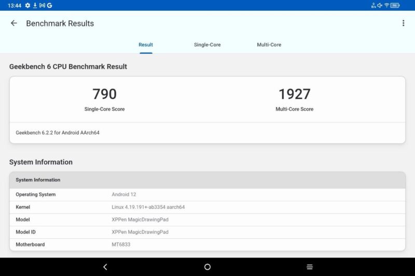Tap the settings gear in status bar
The image size is (415, 276).
click(x=27, y=5)
